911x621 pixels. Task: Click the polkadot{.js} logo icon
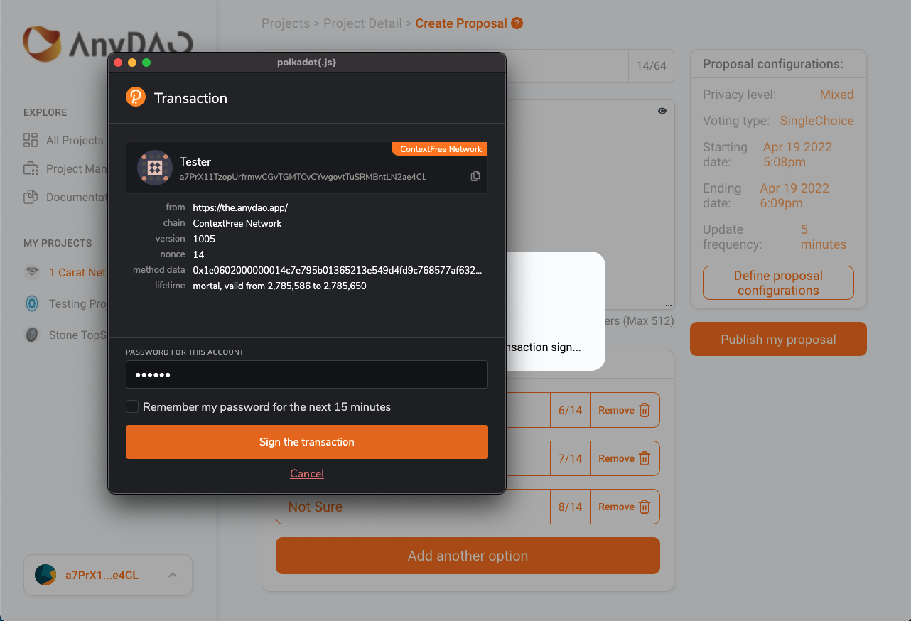click(x=136, y=97)
